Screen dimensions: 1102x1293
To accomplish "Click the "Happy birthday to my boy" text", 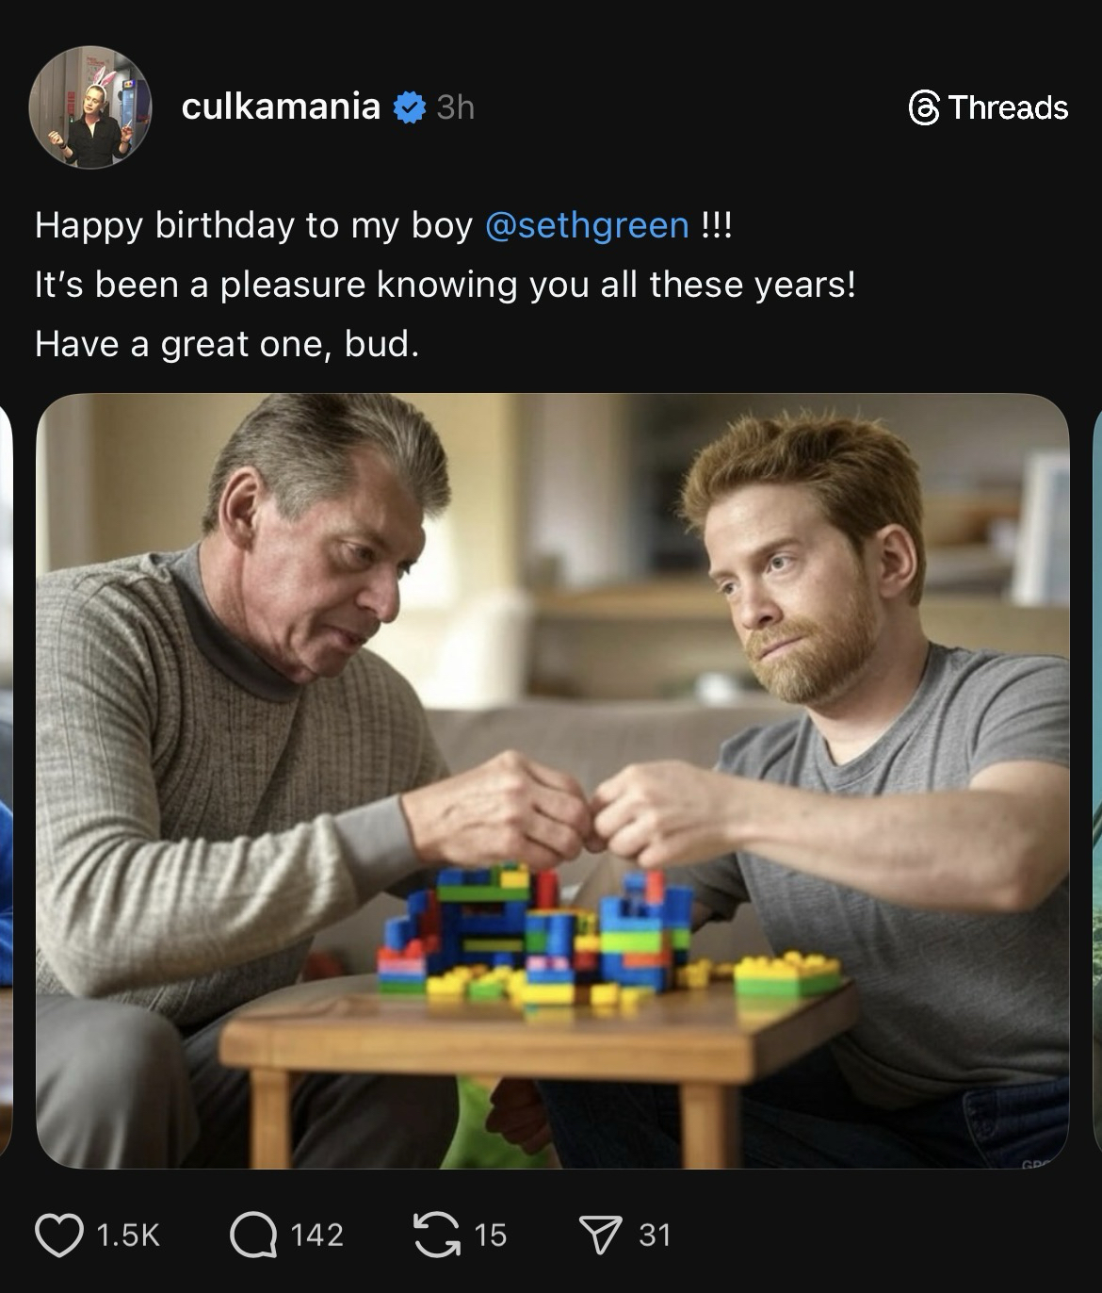I will pos(253,225).
